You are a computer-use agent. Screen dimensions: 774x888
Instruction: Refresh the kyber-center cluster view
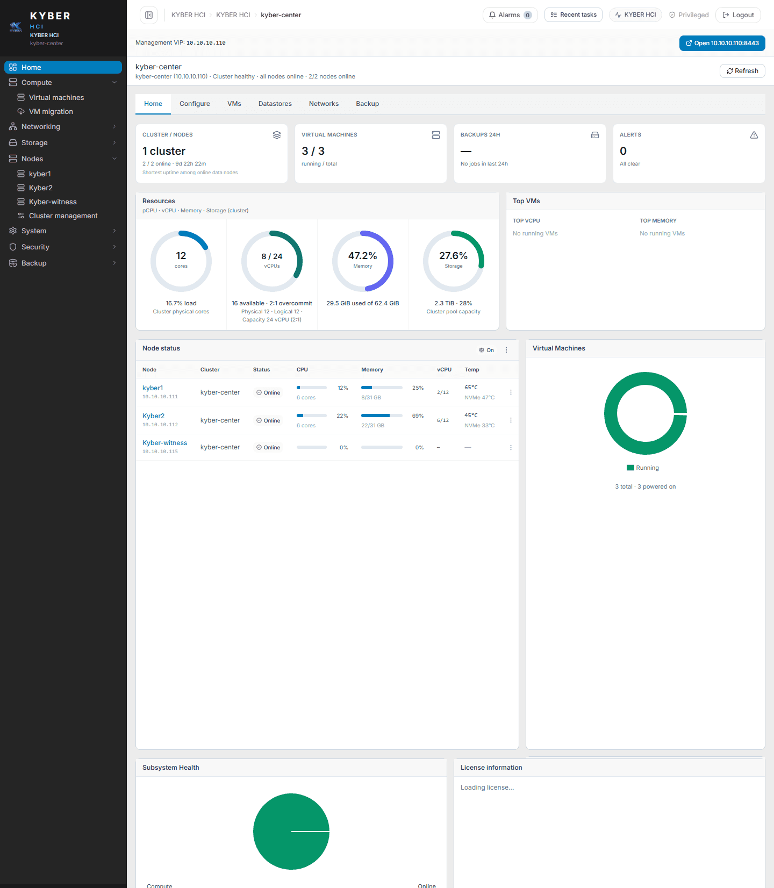(742, 71)
